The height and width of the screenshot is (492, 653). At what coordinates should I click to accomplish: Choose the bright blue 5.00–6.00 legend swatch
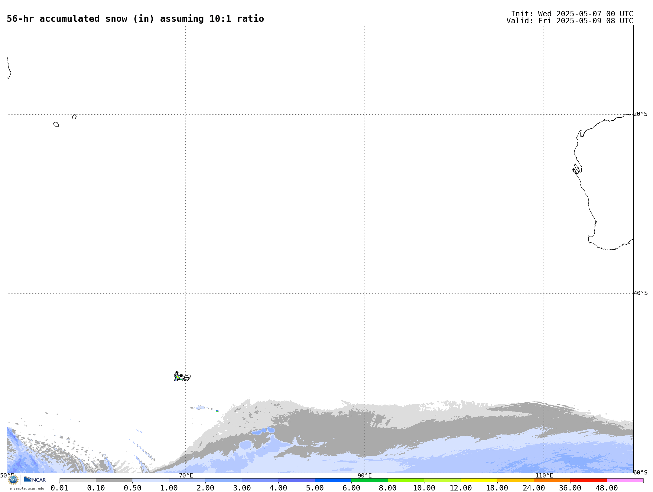333,481
